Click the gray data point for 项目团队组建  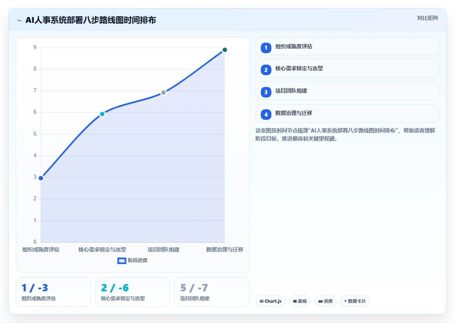[x=163, y=93]
